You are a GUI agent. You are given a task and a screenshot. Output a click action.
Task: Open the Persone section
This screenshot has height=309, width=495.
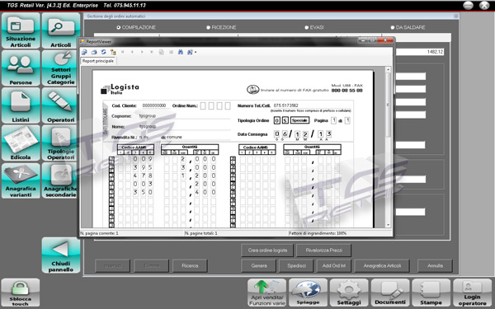(21, 68)
